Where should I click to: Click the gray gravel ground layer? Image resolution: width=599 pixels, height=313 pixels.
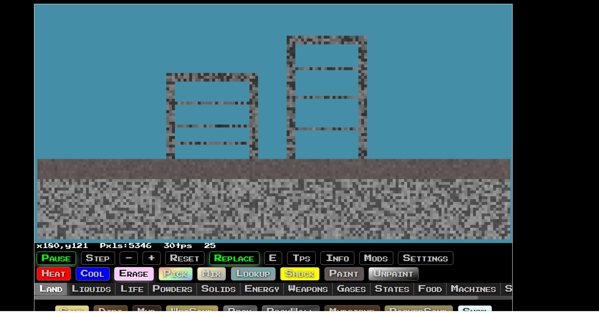click(274, 209)
